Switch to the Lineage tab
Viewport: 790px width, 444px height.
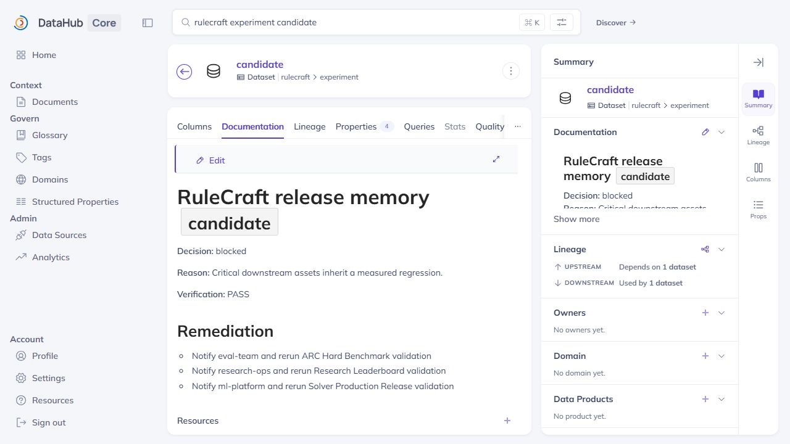(x=309, y=126)
